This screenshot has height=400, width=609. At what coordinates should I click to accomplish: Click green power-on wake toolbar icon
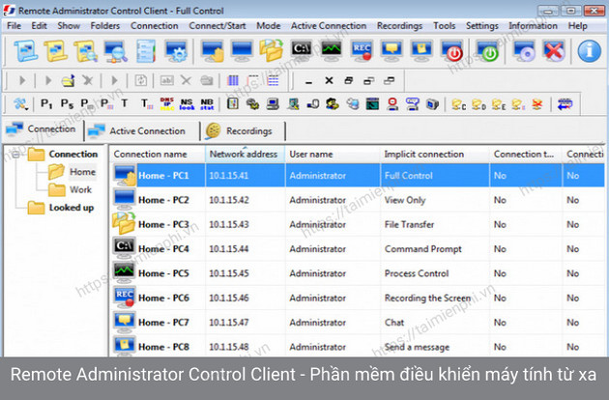click(487, 51)
